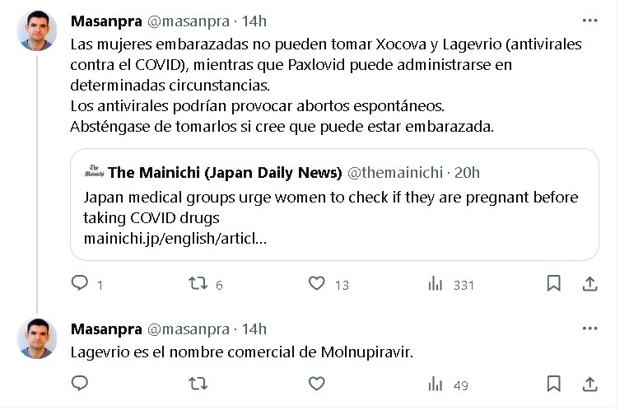Retweet the first tweet with 6 reposts
The width and height of the screenshot is (629, 410).
(198, 284)
